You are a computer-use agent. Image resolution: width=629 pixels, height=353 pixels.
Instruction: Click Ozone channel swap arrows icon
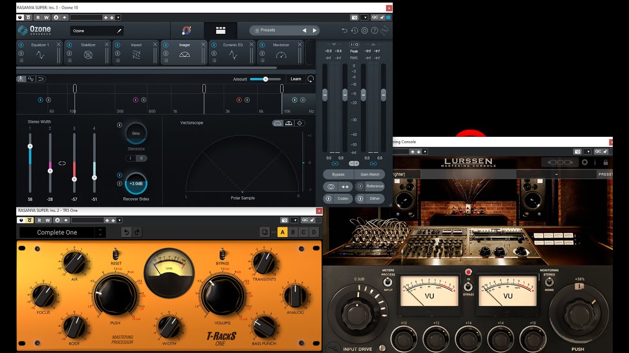[345, 187]
